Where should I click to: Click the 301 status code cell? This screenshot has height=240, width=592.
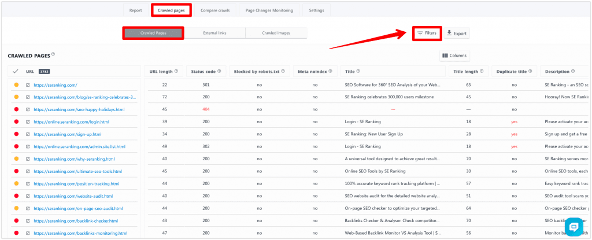(x=206, y=85)
